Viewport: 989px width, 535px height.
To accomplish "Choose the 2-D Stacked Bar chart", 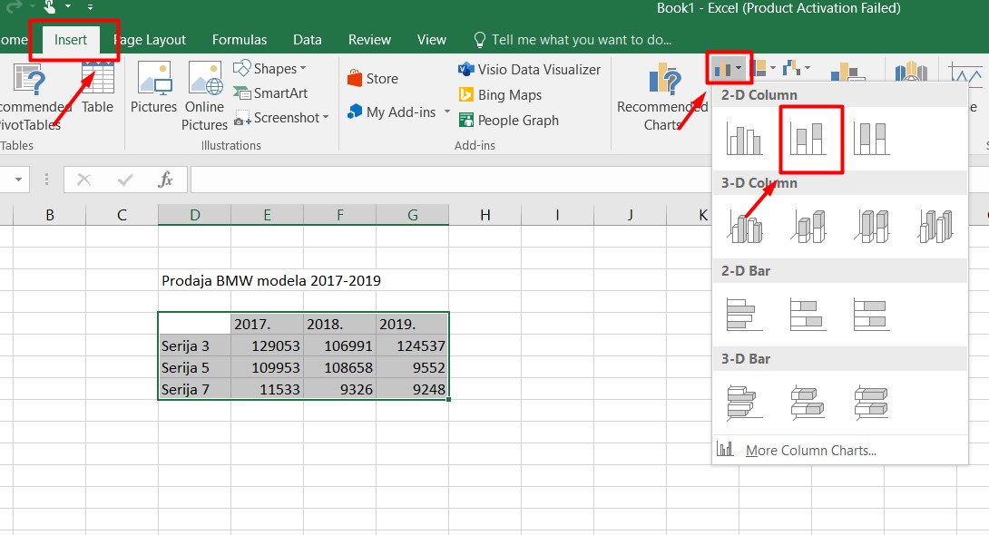I will pos(808,315).
